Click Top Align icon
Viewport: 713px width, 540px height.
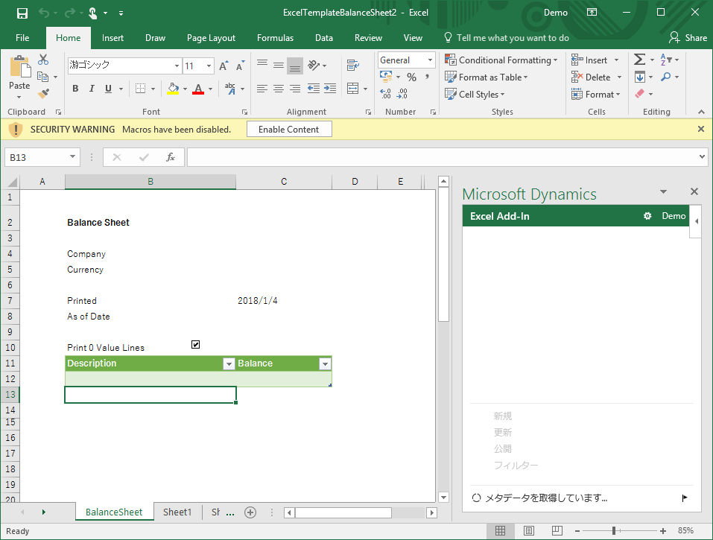[x=262, y=65]
